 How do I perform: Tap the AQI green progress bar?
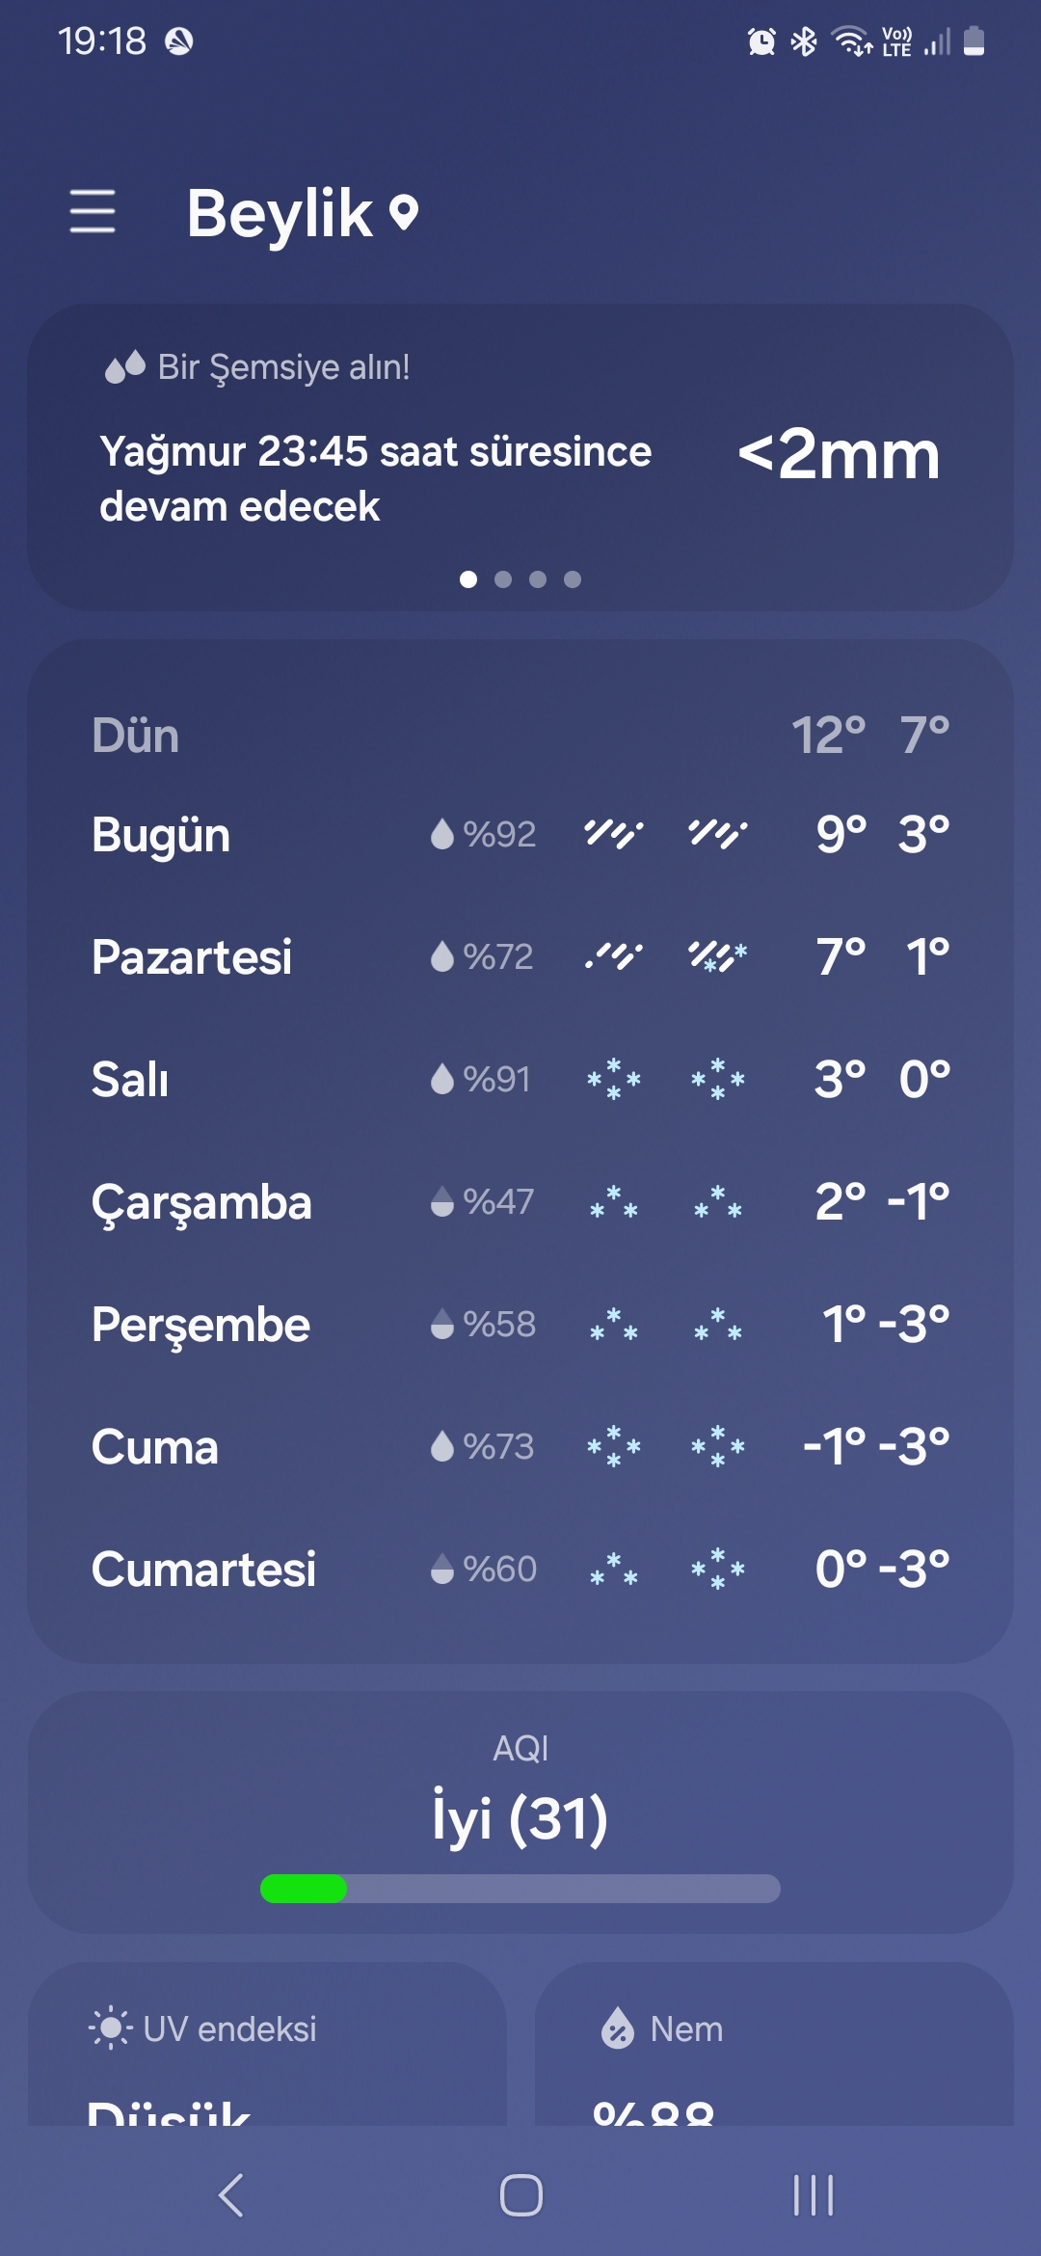coord(520,1889)
